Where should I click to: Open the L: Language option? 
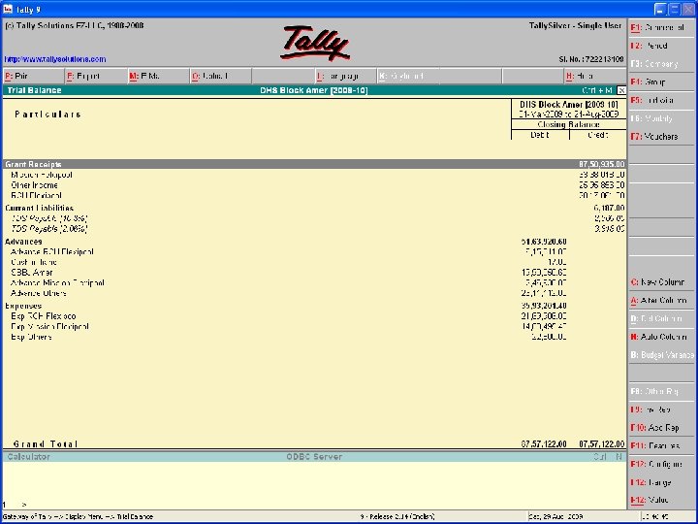[x=345, y=77]
